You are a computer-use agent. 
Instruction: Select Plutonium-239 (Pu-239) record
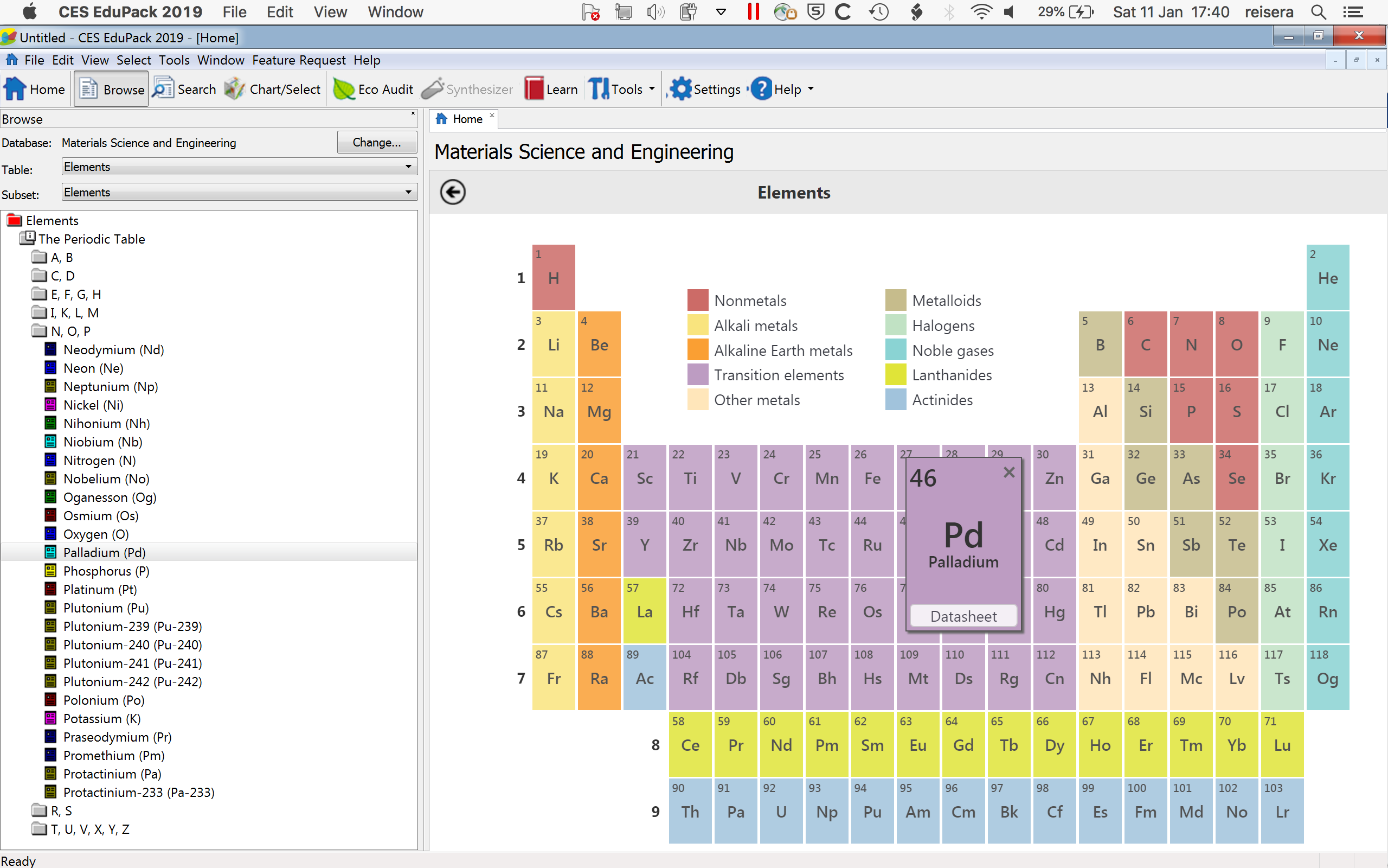132,626
